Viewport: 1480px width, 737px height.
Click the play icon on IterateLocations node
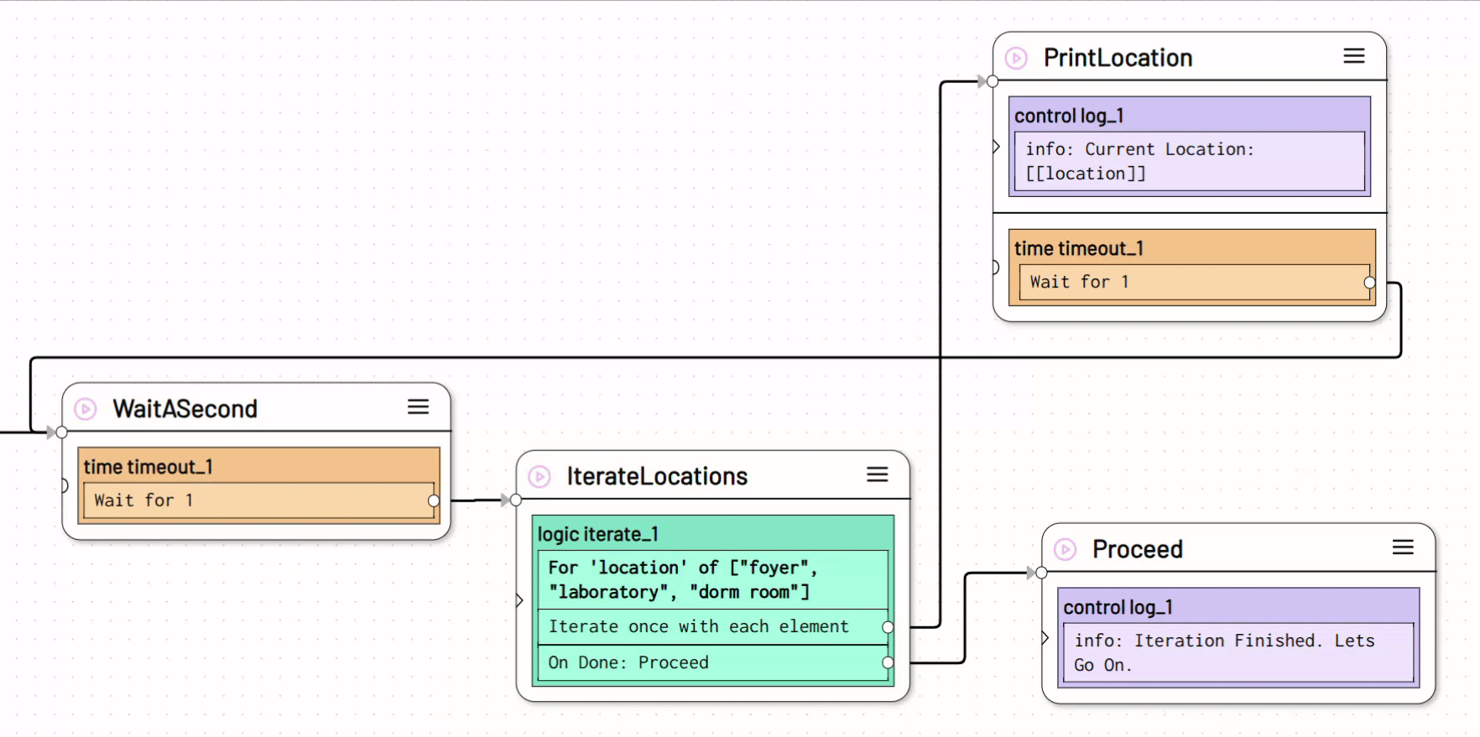[539, 477]
